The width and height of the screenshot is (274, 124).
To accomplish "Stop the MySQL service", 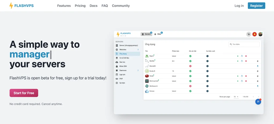I will 246,61.
